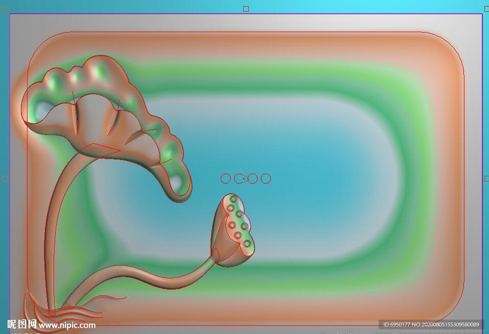The image size is (489, 334).
Task: Select the lotus seed pod body
Action: (x=224, y=238)
